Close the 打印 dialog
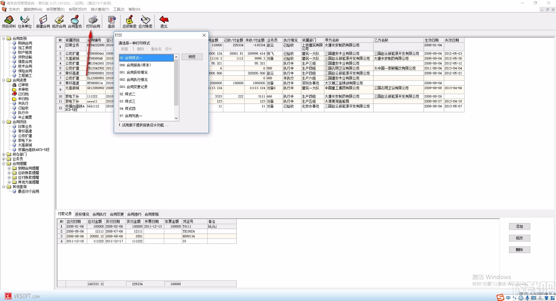This screenshot has height=301, width=556. point(204,35)
